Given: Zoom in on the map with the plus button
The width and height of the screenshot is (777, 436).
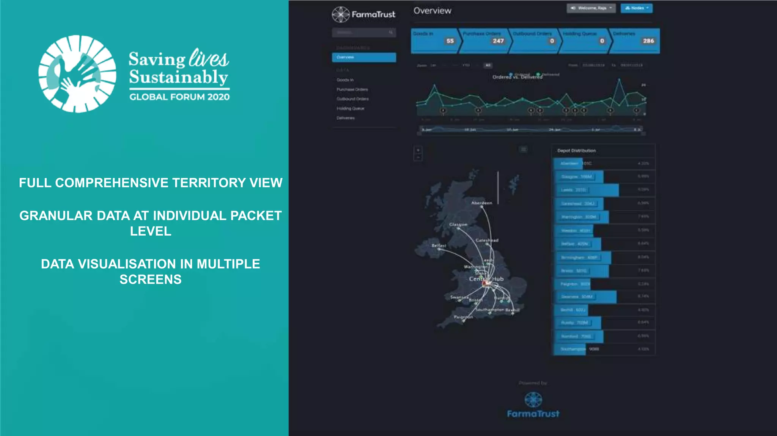Looking at the screenshot, I should 418,150.
